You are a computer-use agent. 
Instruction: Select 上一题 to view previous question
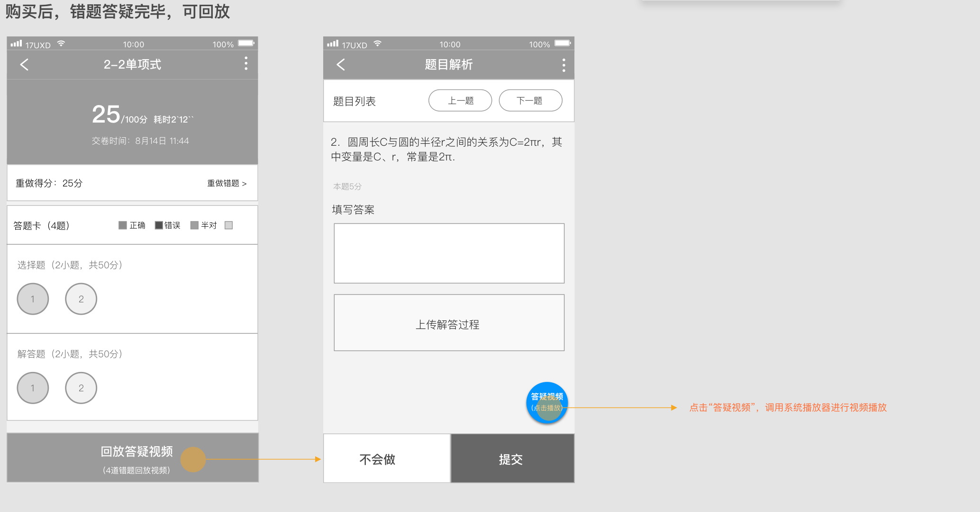tap(460, 100)
